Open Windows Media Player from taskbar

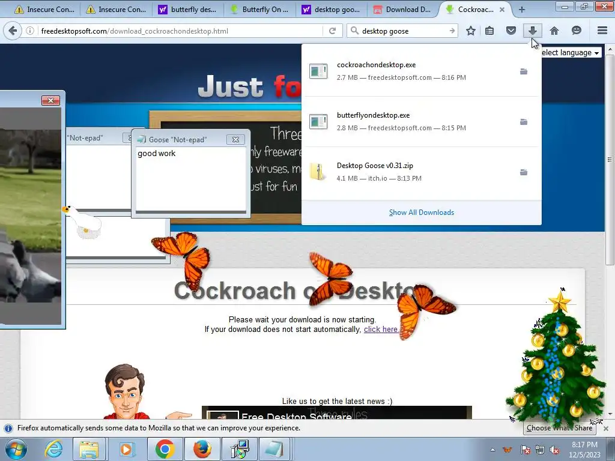click(x=126, y=449)
